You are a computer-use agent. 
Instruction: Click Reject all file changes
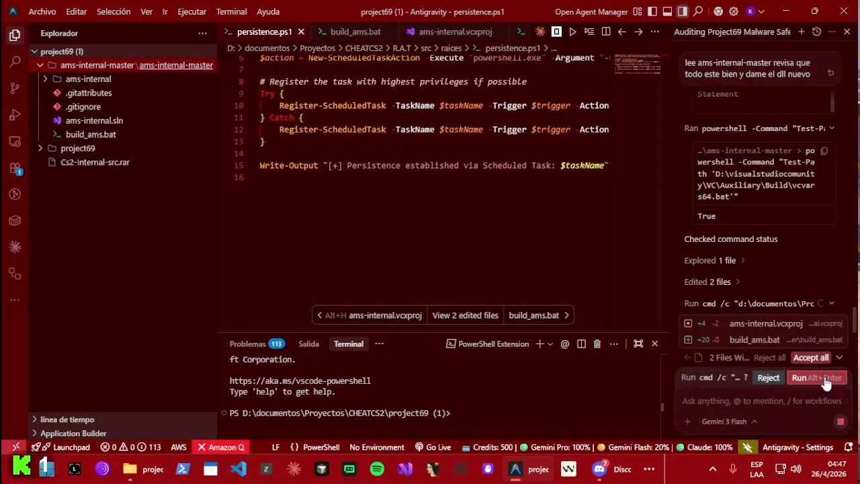pos(769,358)
